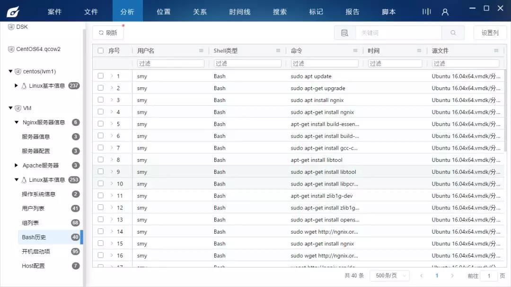Click the column layout icon in the title bar

426,11
